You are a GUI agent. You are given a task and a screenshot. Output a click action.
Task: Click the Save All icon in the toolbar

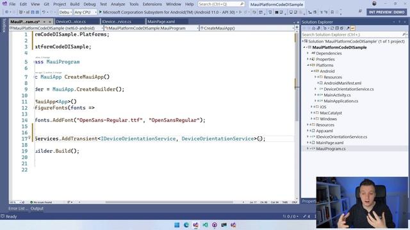[x=37, y=12]
